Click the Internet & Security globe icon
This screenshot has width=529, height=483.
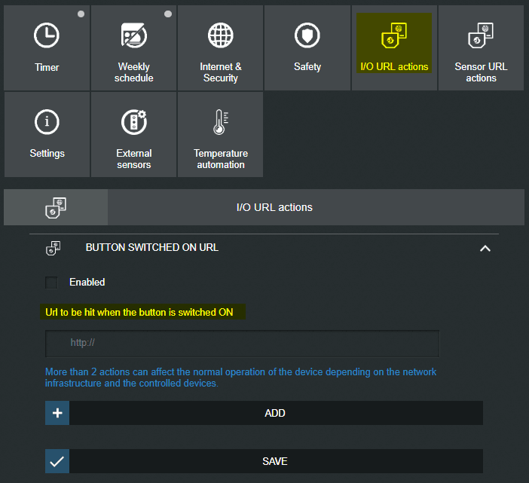pos(221,35)
